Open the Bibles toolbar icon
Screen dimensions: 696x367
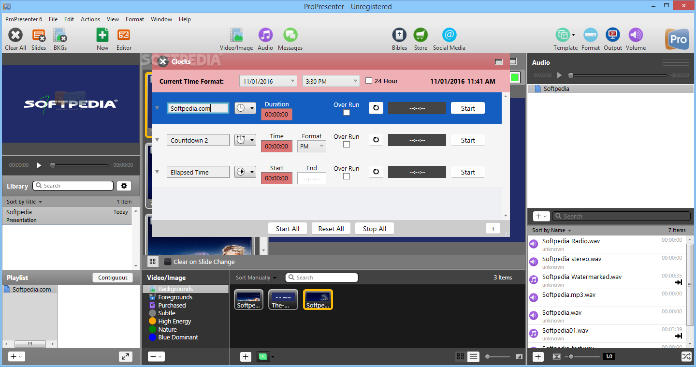399,35
